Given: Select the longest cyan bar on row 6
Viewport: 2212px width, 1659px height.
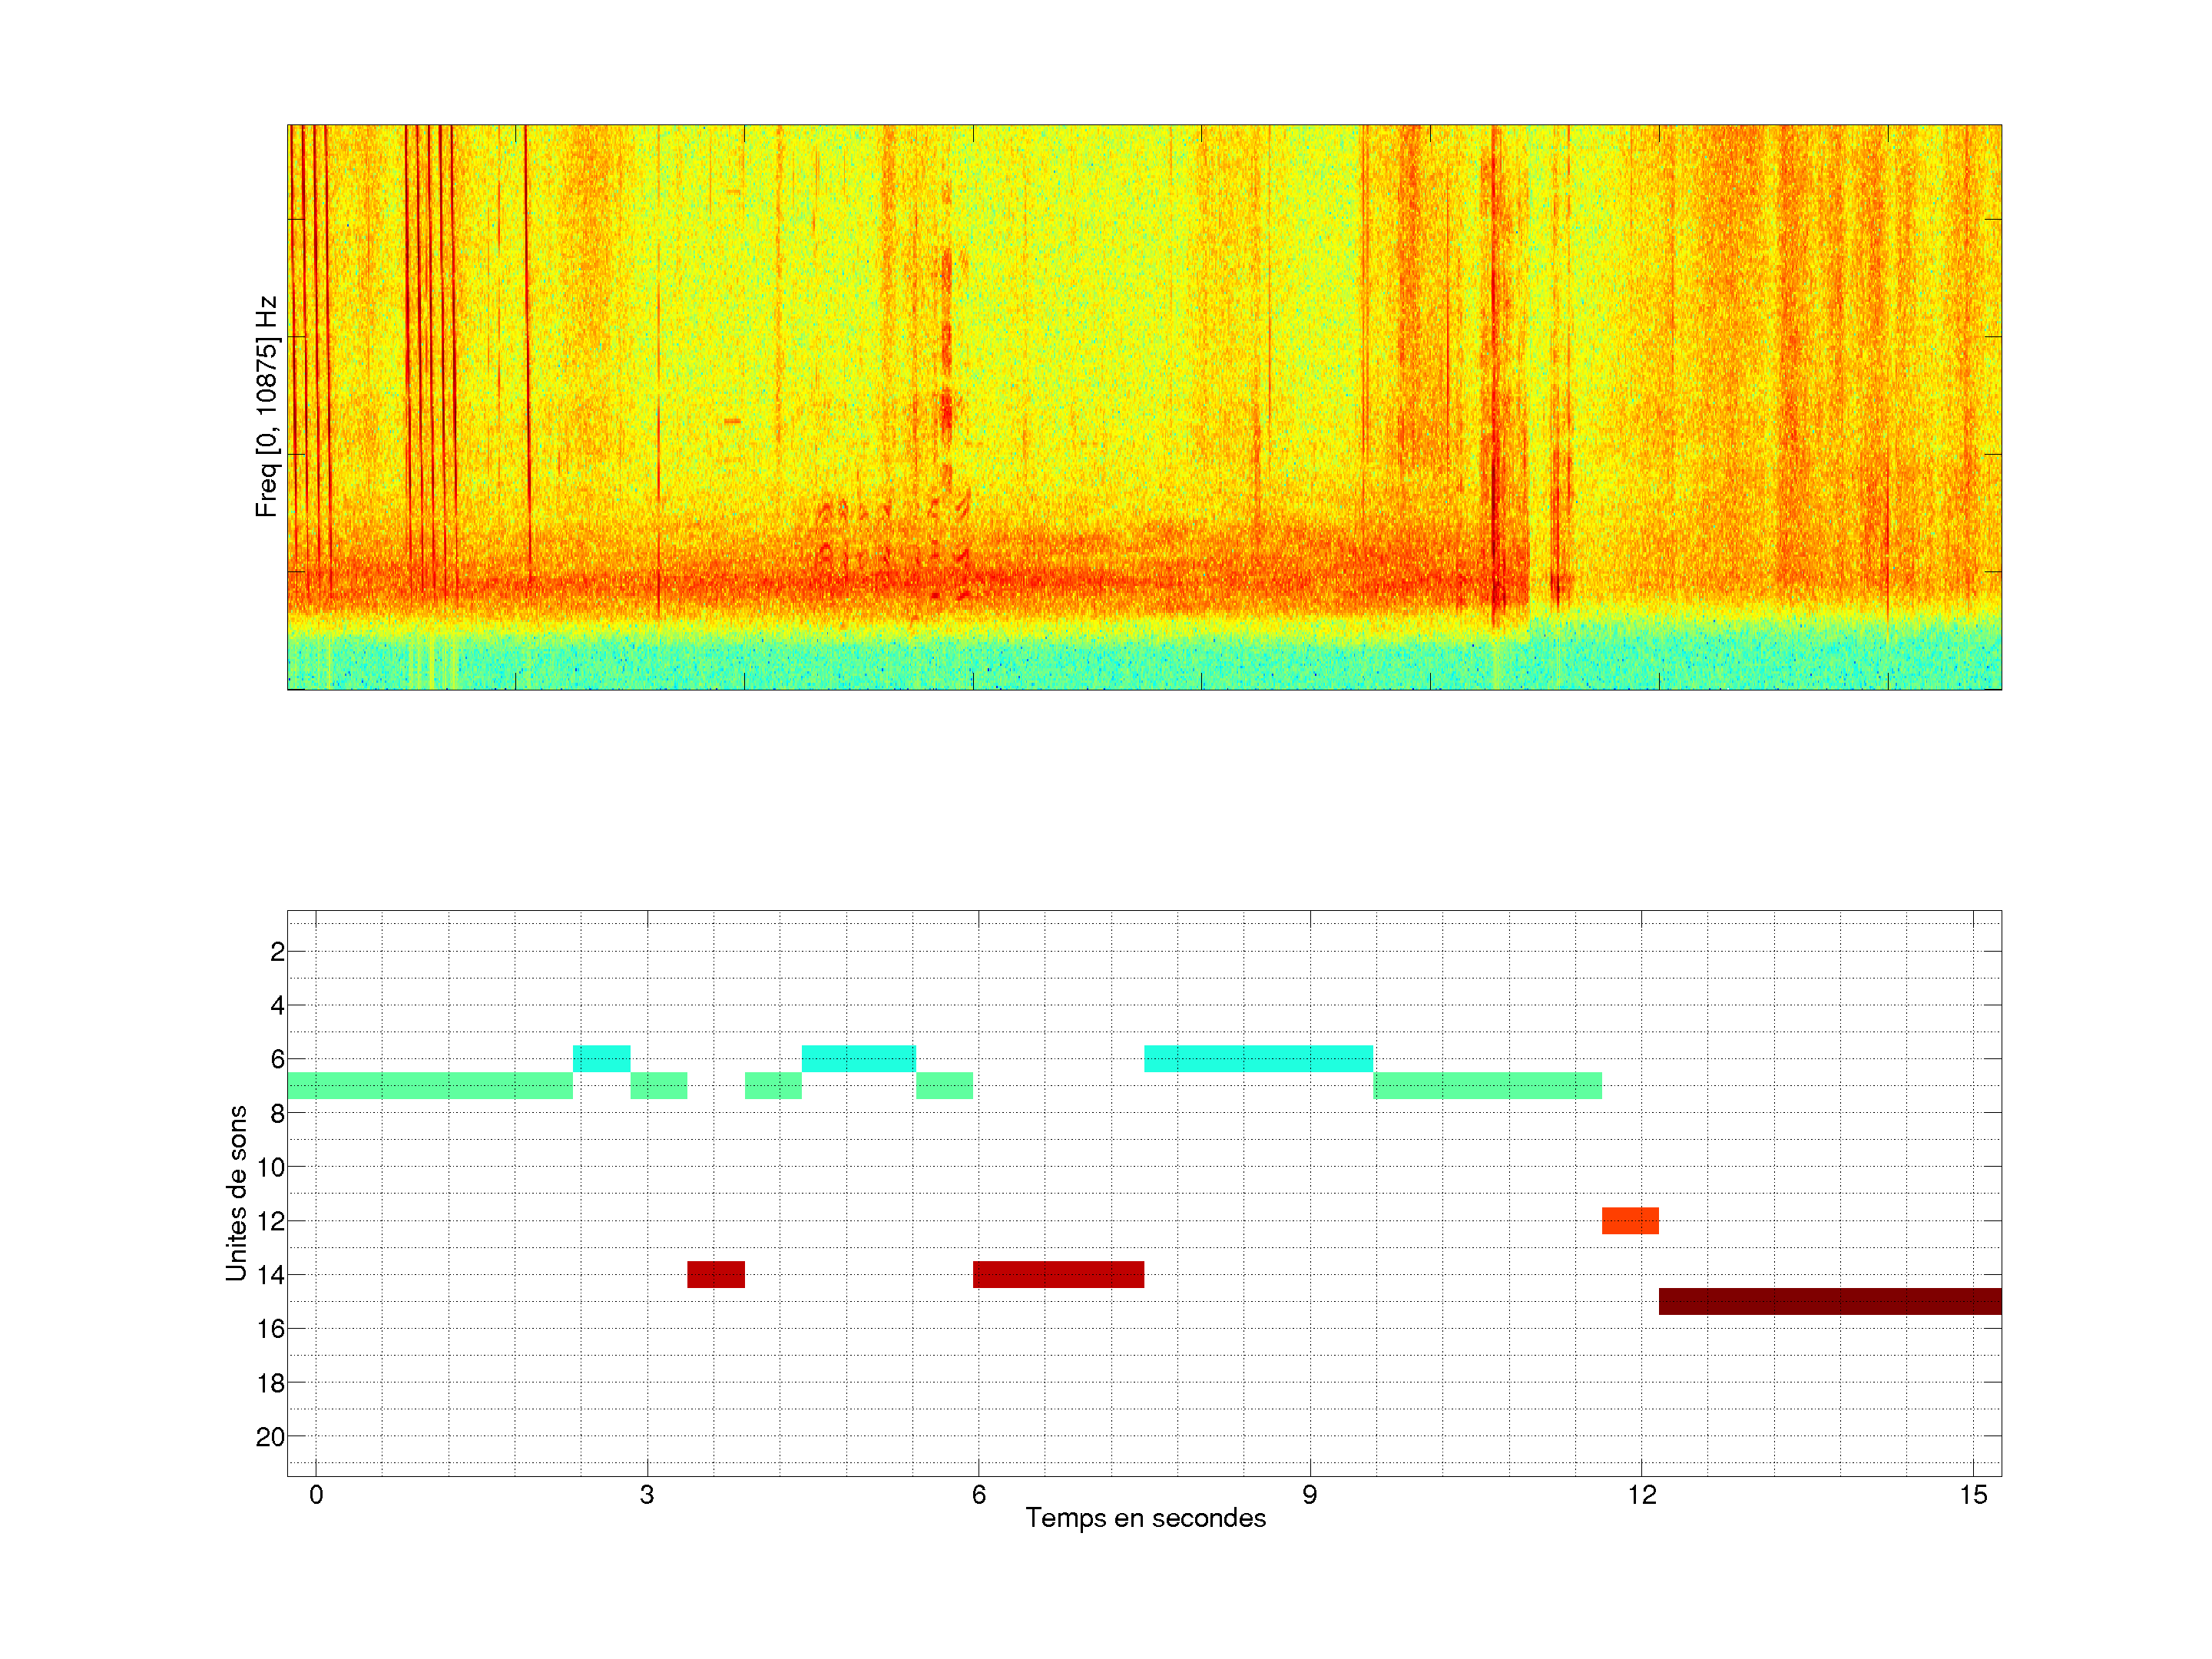Looking at the screenshot, I should click(1258, 1058).
